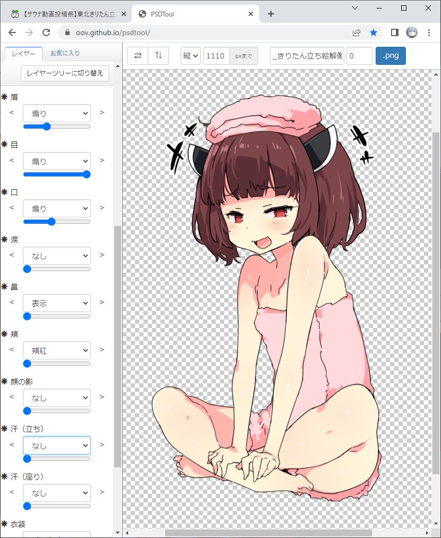
Task: Select next 眉 option arrow
Action: (102, 113)
